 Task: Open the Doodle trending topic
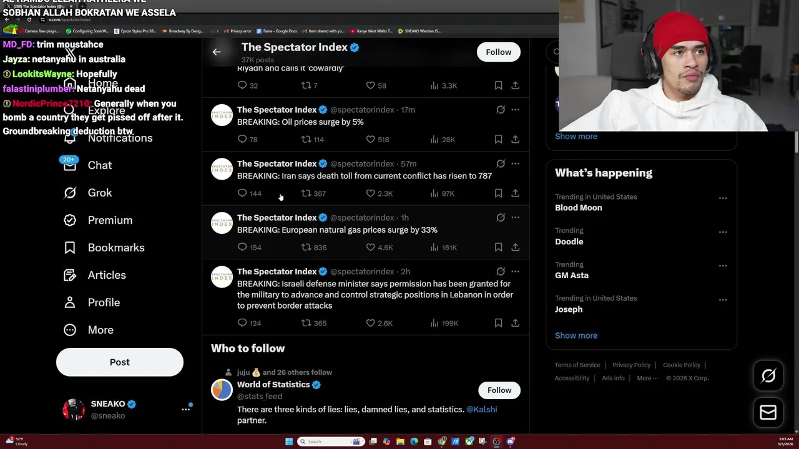point(569,241)
